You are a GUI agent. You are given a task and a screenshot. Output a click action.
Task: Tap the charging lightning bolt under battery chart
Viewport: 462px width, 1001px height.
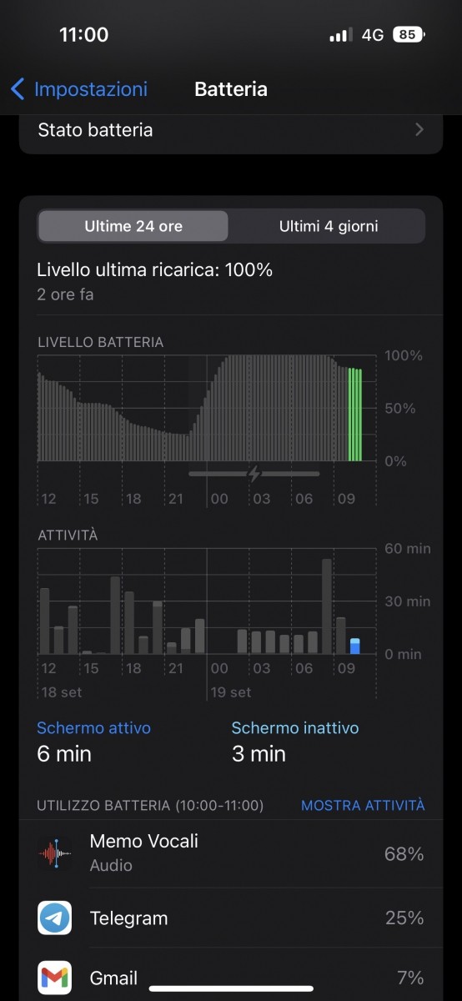click(x=254, y=474)
